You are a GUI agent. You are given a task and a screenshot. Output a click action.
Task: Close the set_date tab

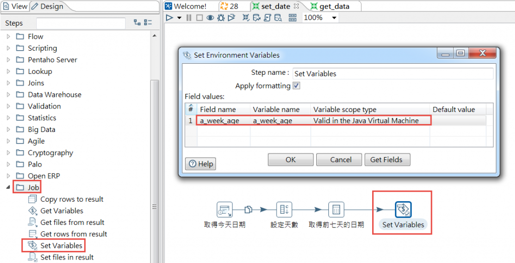click(x=296, y=6)
